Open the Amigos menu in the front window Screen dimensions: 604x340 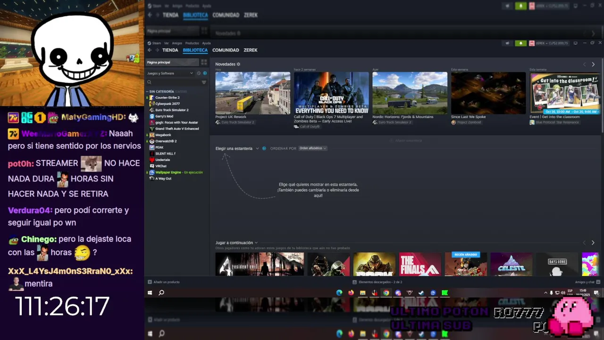click(177, 43)
